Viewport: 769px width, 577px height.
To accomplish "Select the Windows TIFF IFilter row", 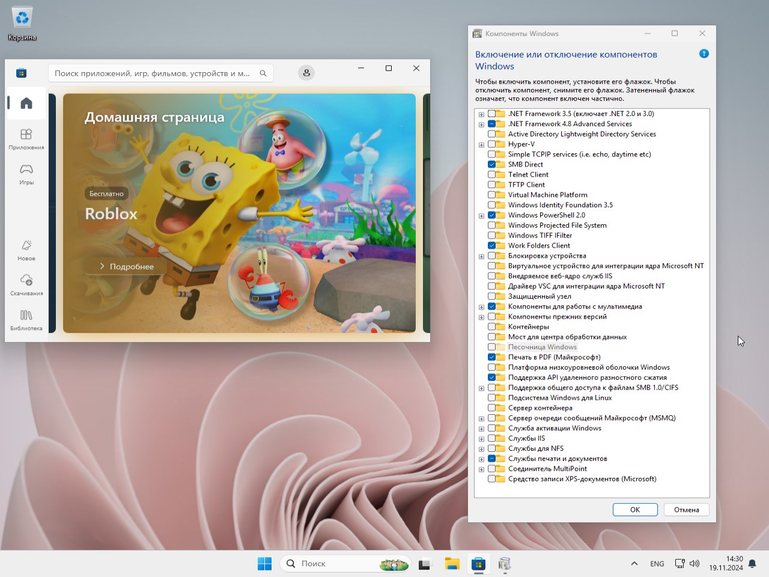I will pos(540,236).
